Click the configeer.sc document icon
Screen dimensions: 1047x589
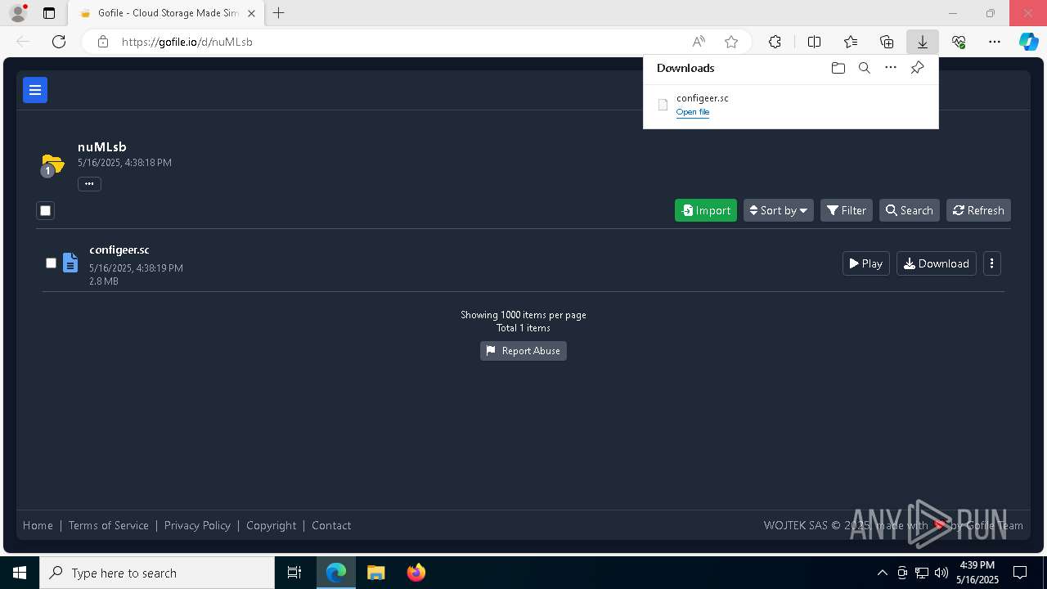click(70, 263)
